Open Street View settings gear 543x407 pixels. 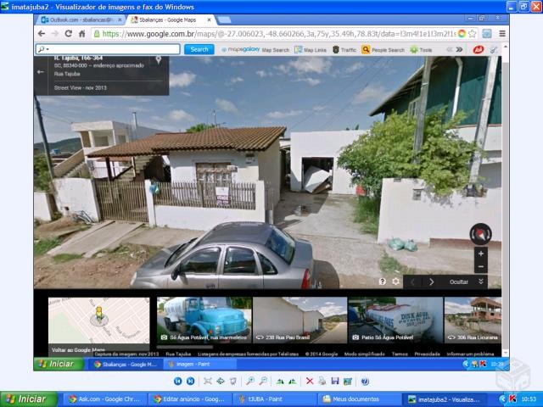(395, 282)
